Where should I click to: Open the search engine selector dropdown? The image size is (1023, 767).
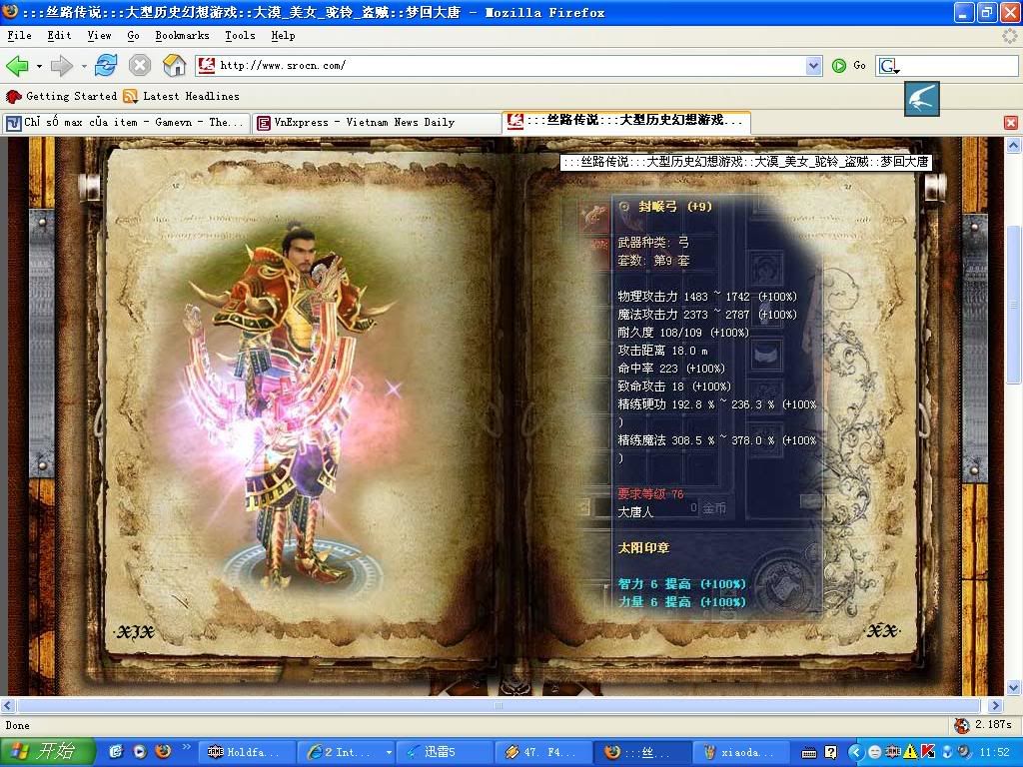(x=889, y=66)
